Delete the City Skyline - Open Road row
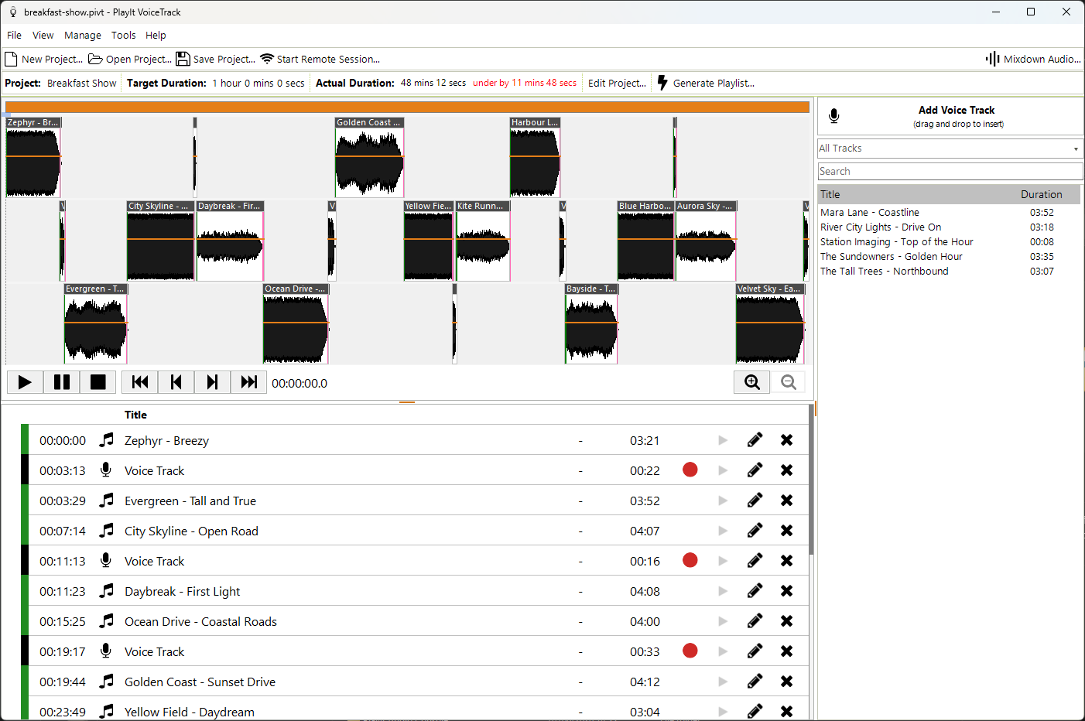 [x=786, y=530]
